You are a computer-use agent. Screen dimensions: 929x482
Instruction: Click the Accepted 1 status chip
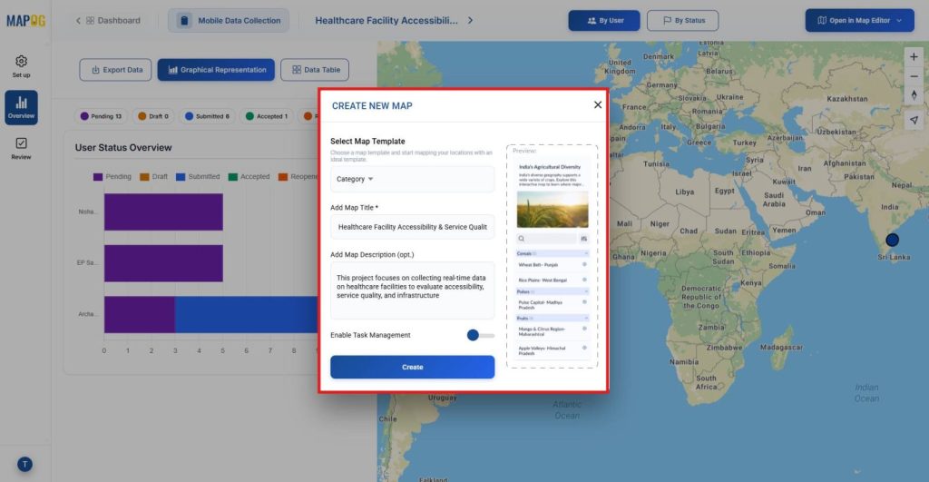(x=266, y=116)
